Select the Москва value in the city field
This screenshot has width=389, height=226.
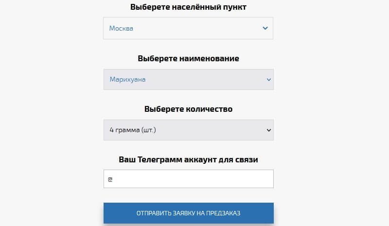click(121, 28)
